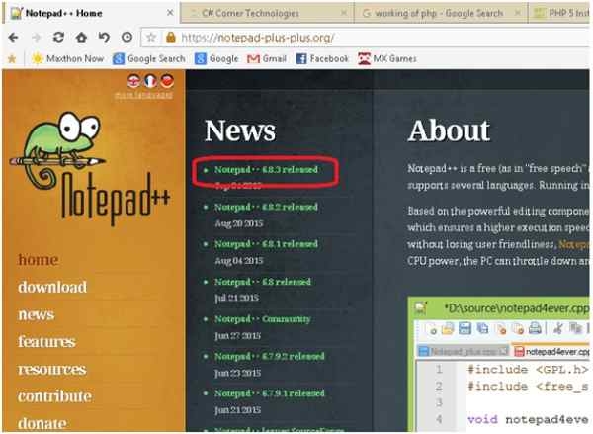Open the download menu item
This screenshot has width=593, height=434.
pyautogui.click(x=52, y=287)
